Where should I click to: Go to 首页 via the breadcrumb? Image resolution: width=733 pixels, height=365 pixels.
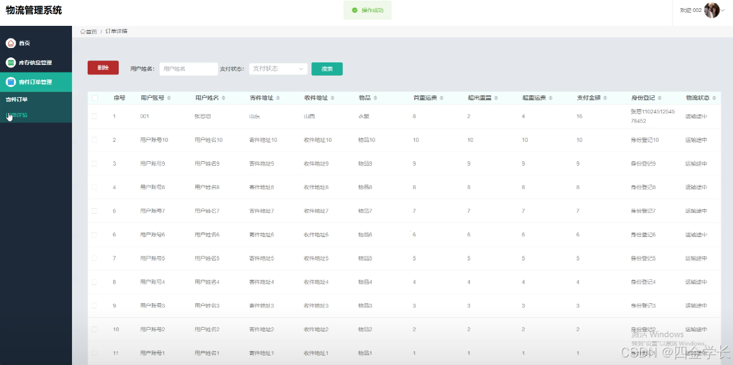(89, 32)
